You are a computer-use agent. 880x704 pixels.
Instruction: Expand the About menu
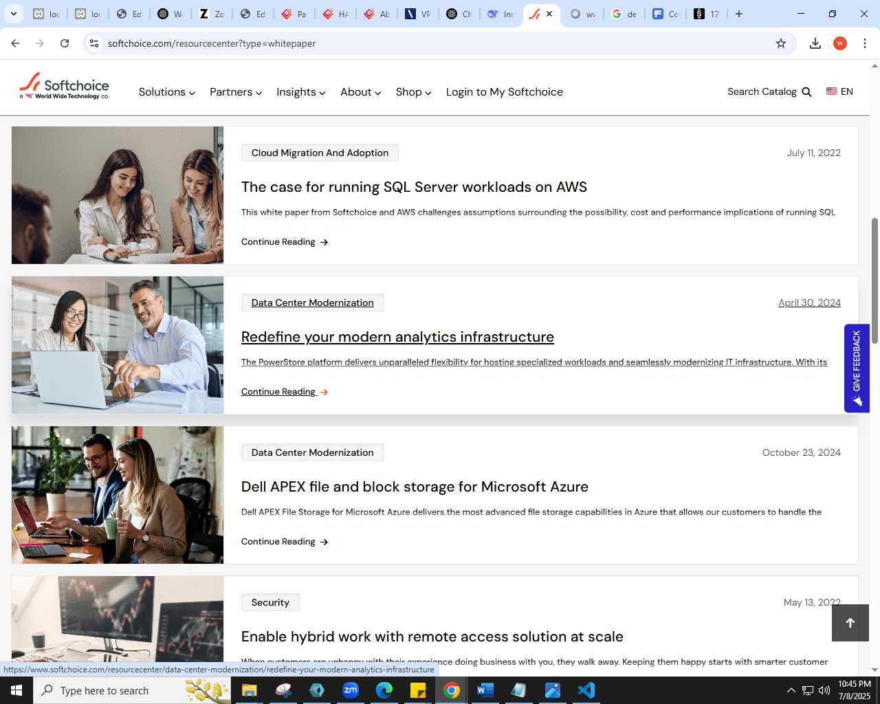point(361,92)
